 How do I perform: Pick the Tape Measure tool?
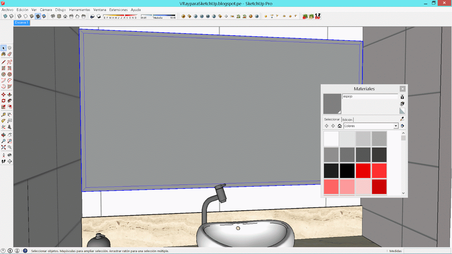(4, 115)
